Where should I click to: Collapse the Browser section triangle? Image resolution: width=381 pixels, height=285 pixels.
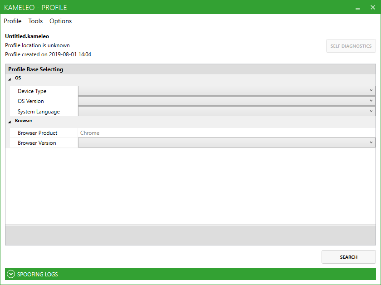10,122
